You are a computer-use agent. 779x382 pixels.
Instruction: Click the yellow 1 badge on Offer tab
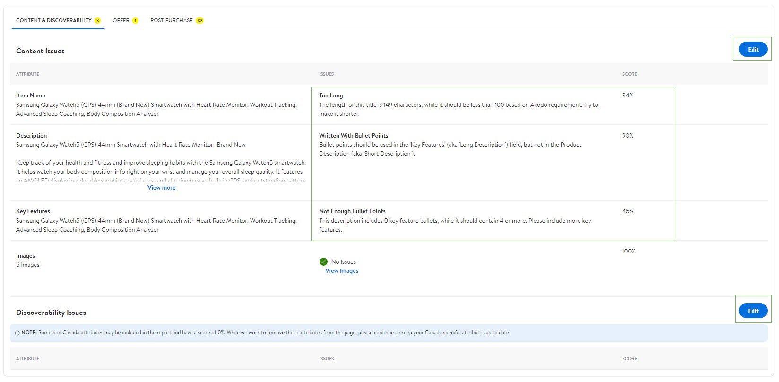135,20
